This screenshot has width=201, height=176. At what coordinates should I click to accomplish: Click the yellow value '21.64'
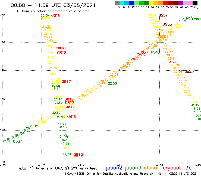point(51,57)
